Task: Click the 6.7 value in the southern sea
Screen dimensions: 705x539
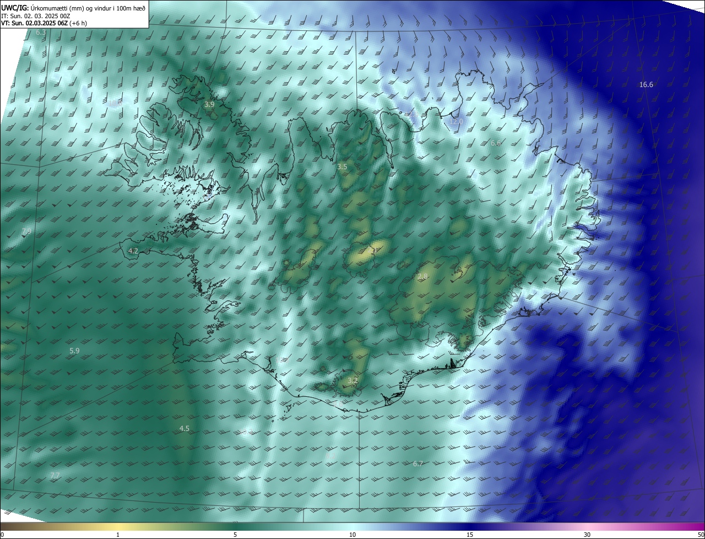Action: click(x=418, y=463)
